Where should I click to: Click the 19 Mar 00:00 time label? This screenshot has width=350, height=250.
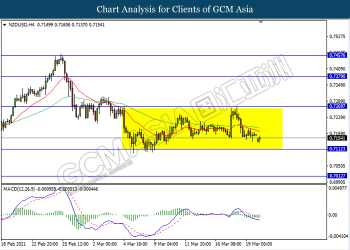point(259,244)
